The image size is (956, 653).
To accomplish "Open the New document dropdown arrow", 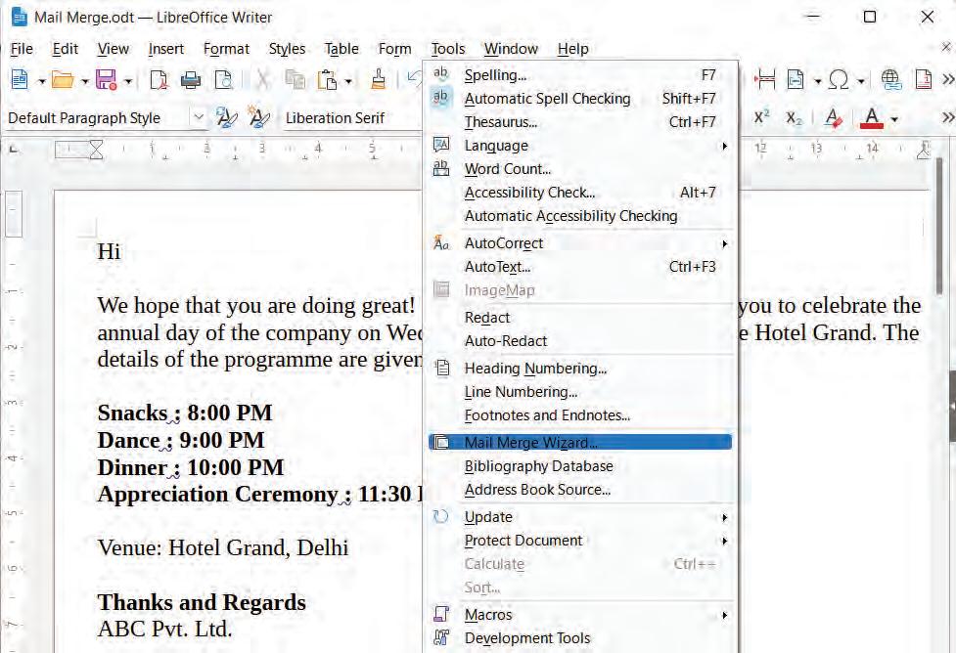I will click(41, 81).
